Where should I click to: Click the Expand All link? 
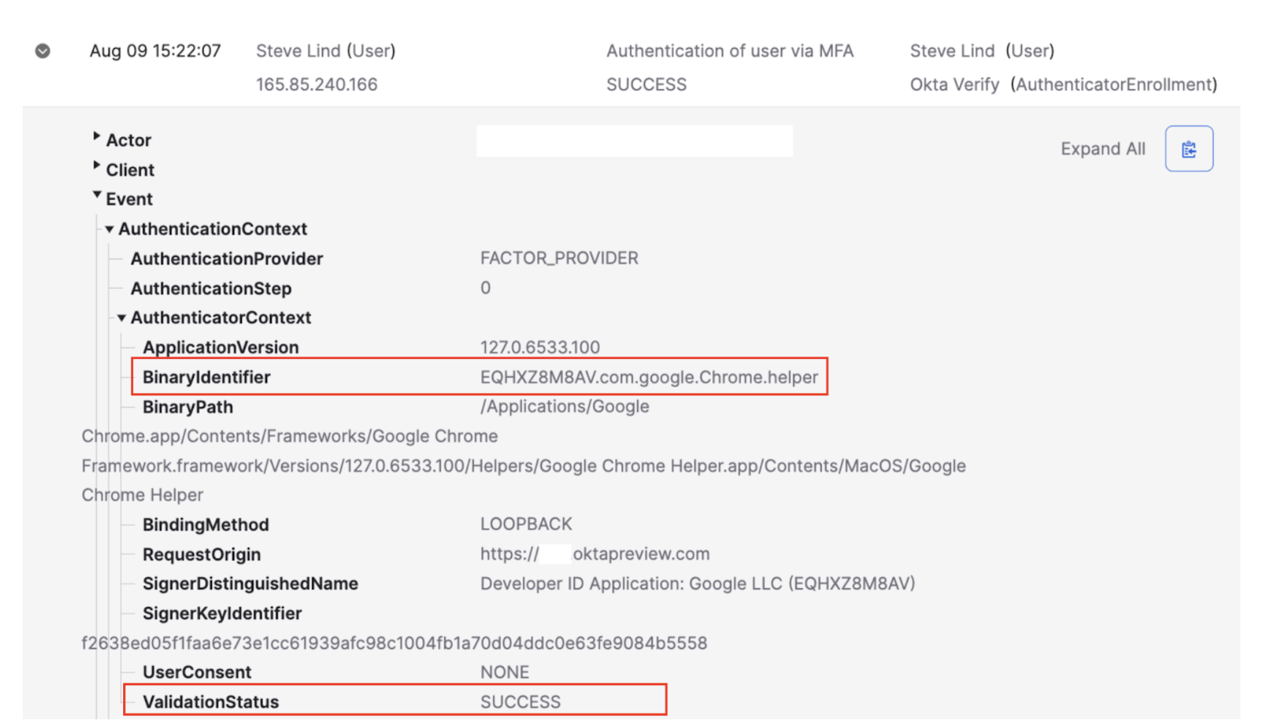coord(1102,149)
